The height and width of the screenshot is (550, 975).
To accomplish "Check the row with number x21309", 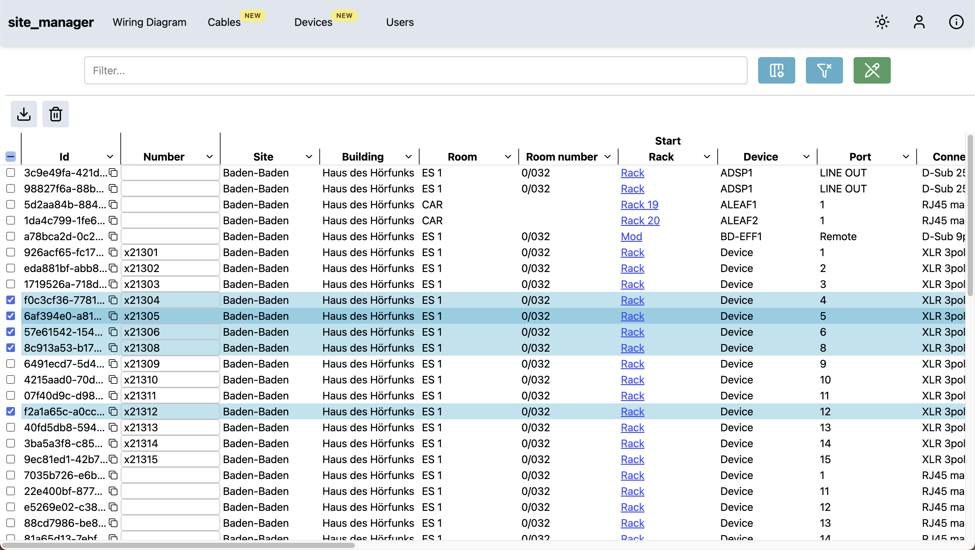I will [11, 364].
